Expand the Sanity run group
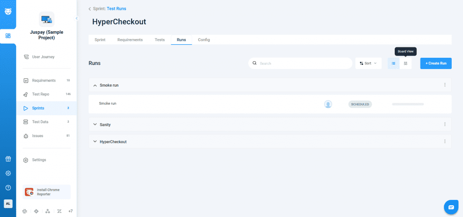463x217 pixels. point(95,124)
